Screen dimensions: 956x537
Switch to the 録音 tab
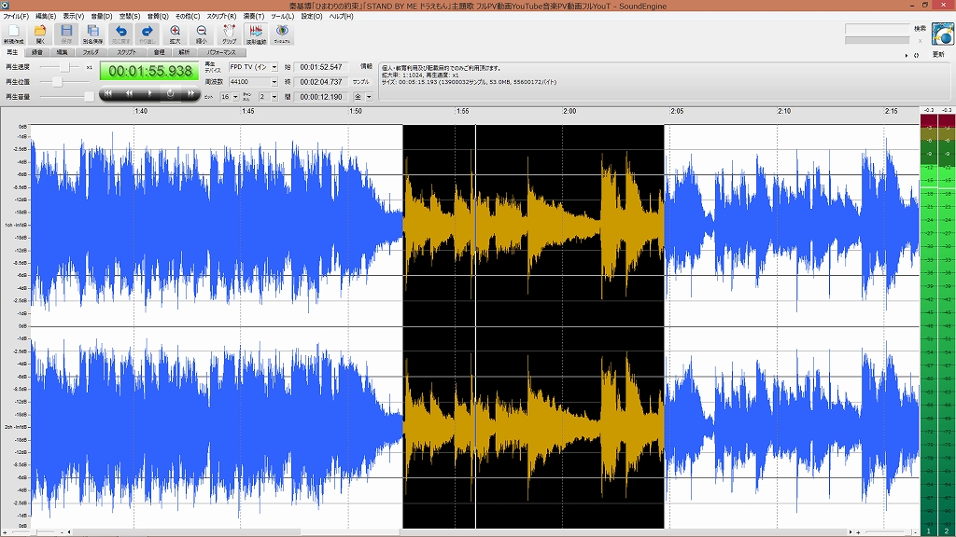[x=36, y=52]
